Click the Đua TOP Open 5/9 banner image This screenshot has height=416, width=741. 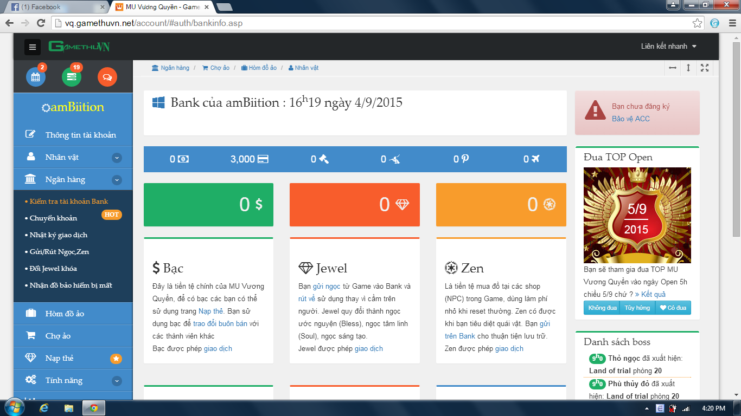click(637, 215)
